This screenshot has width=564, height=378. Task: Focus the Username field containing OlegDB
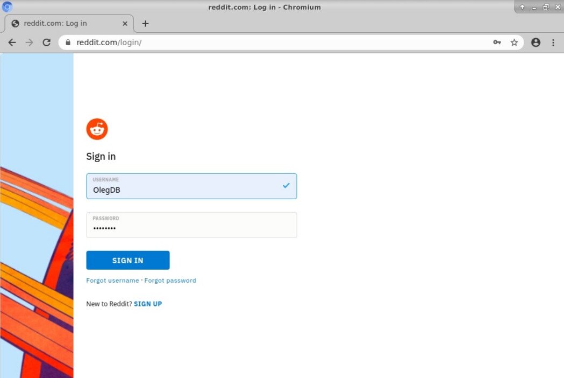[191, 186]
